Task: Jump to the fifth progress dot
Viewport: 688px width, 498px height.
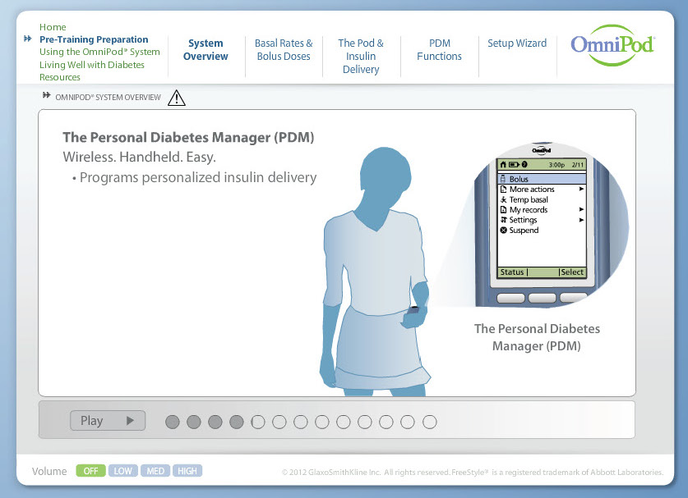Action: (258, 423)
